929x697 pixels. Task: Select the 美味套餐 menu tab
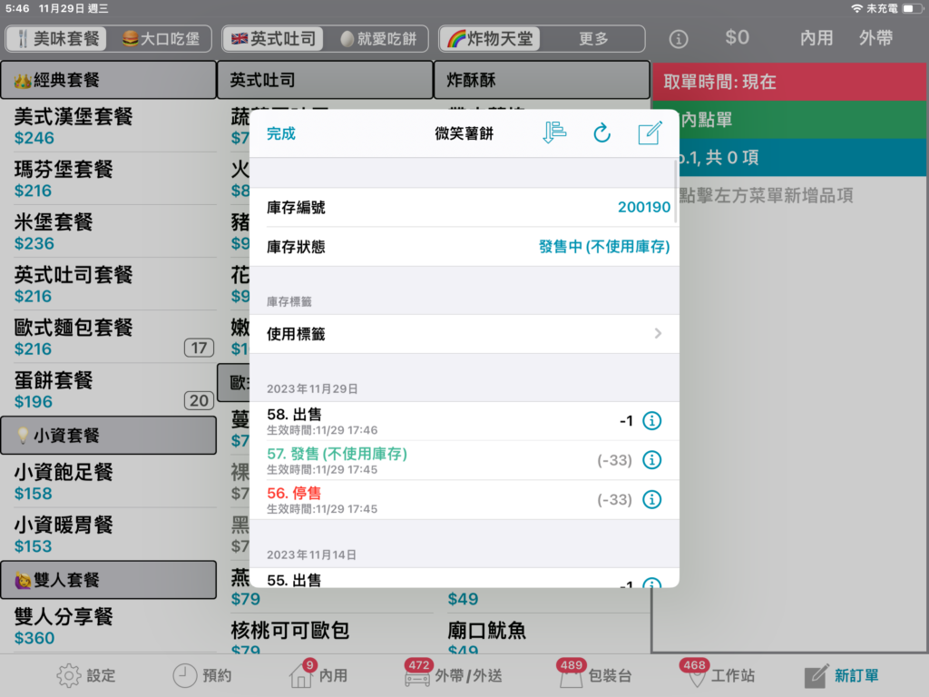click(x=57, y=38)
